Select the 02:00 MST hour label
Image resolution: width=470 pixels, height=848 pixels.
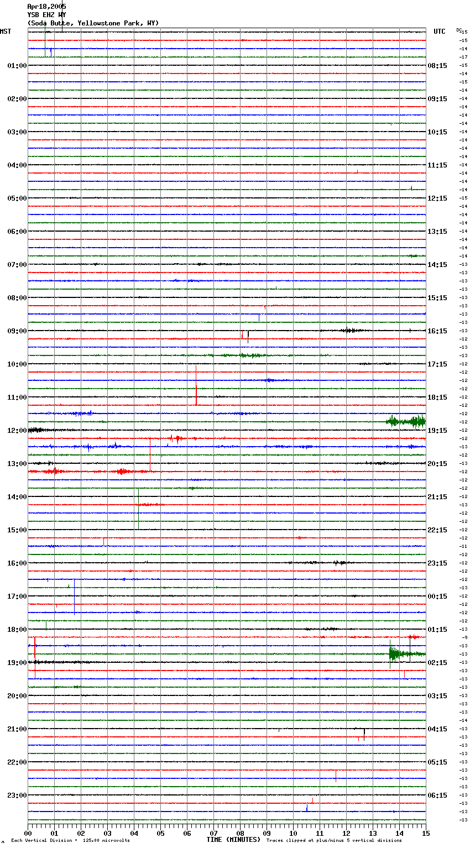[17, 99]
